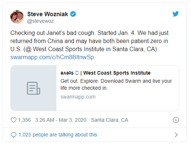Click the 3:26 AM - Mar 3, 2020 timestamp
Image resolution: width=191 pixels, height=146 pixels.
[61, 120]
